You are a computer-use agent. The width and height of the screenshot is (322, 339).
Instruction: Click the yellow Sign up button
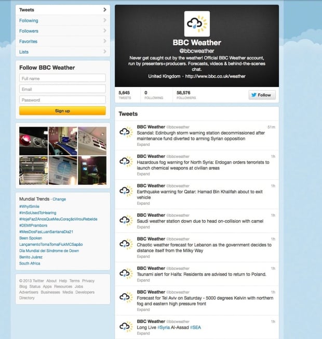coord(62,111)
